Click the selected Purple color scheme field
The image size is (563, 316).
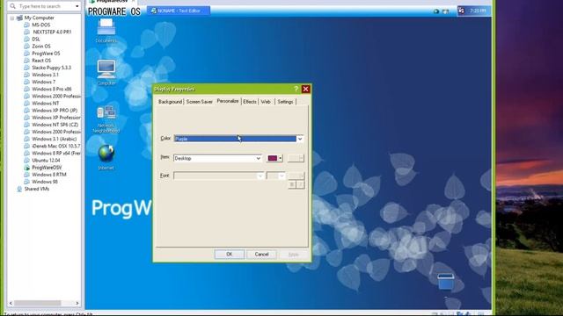coord(235,139)
